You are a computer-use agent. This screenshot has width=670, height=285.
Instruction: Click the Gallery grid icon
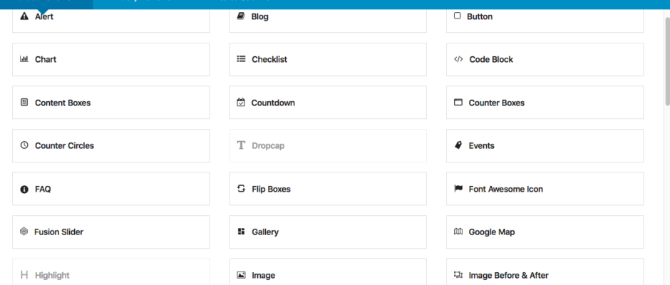pyautogui.click(x=241, y=232)
